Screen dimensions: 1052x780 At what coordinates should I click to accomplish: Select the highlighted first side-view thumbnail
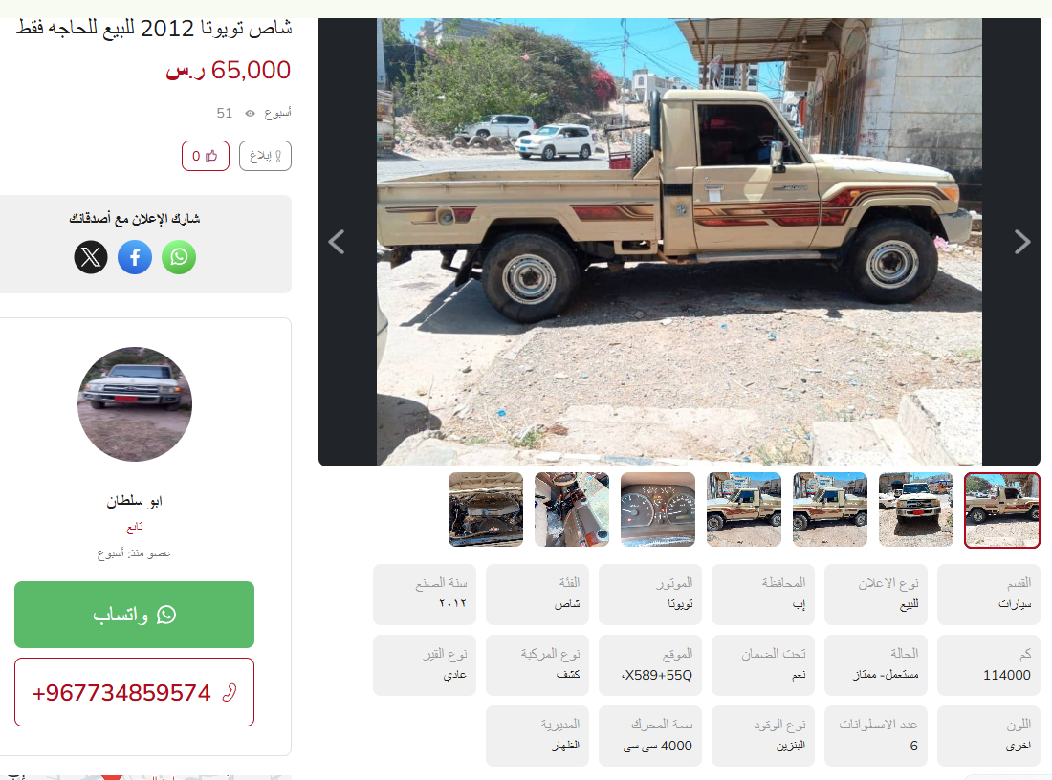click(x=1001, y=509)
